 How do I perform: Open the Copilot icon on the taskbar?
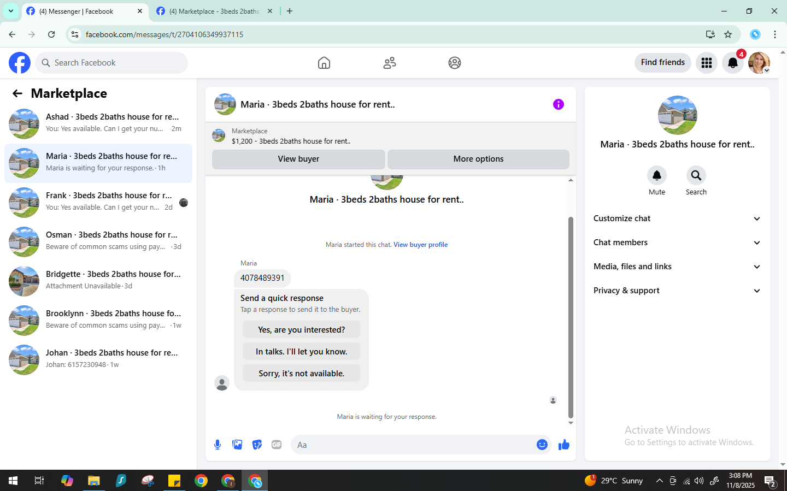pos(67,481)
